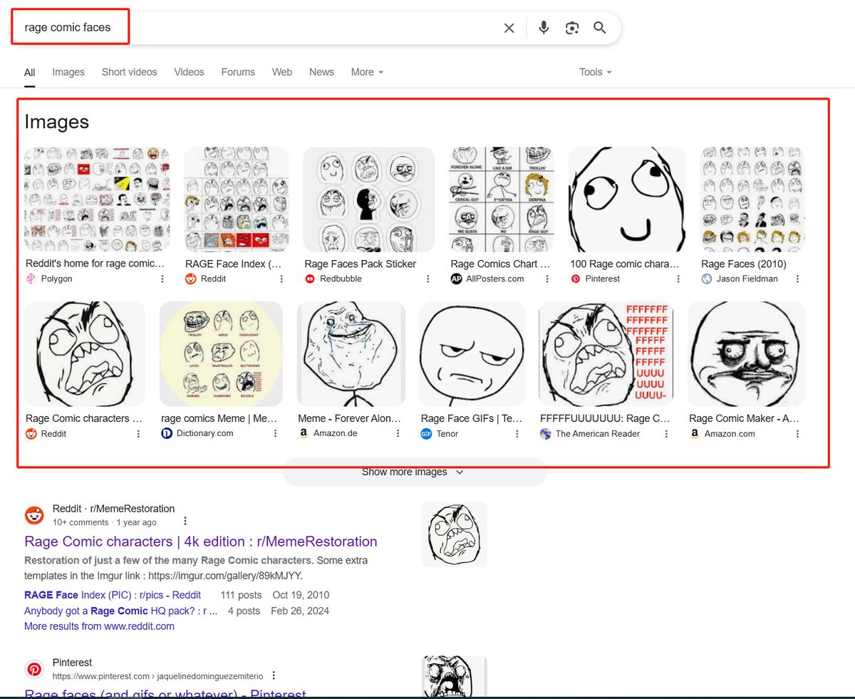
Task: Switch to the Short videos tab
Action: [129, 72]
